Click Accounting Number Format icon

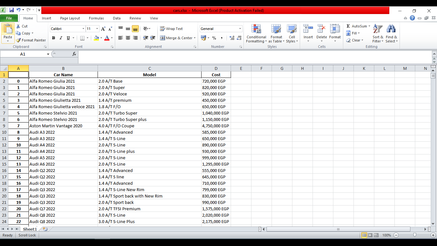pos(203,38)
